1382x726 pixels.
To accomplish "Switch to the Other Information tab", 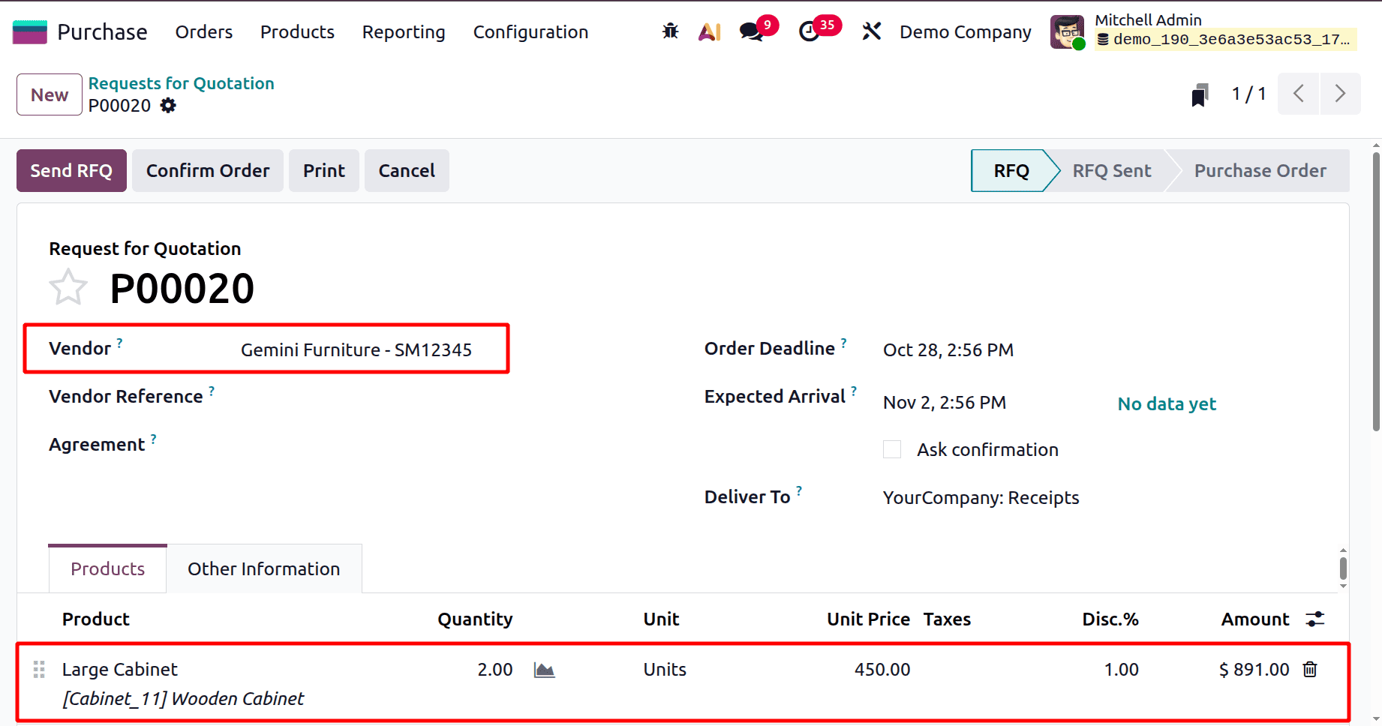I will (x=263, y=568).
